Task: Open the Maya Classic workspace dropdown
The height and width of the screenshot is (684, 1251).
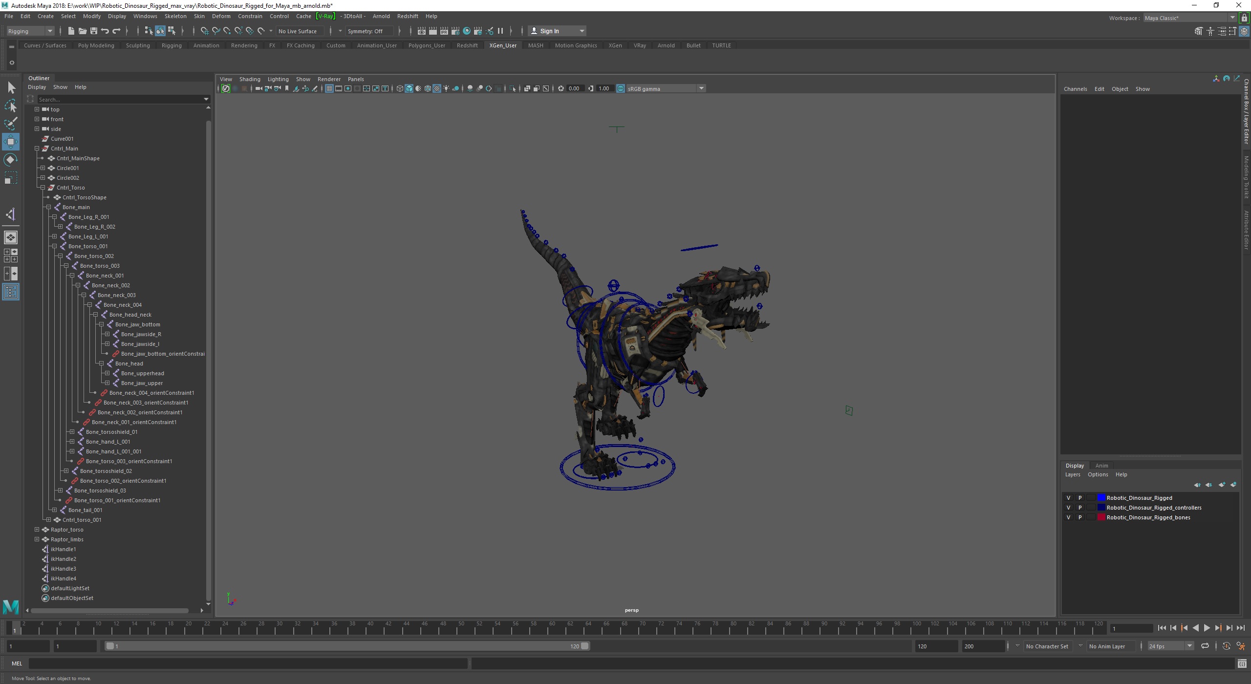Action: tap(1189, 18)
